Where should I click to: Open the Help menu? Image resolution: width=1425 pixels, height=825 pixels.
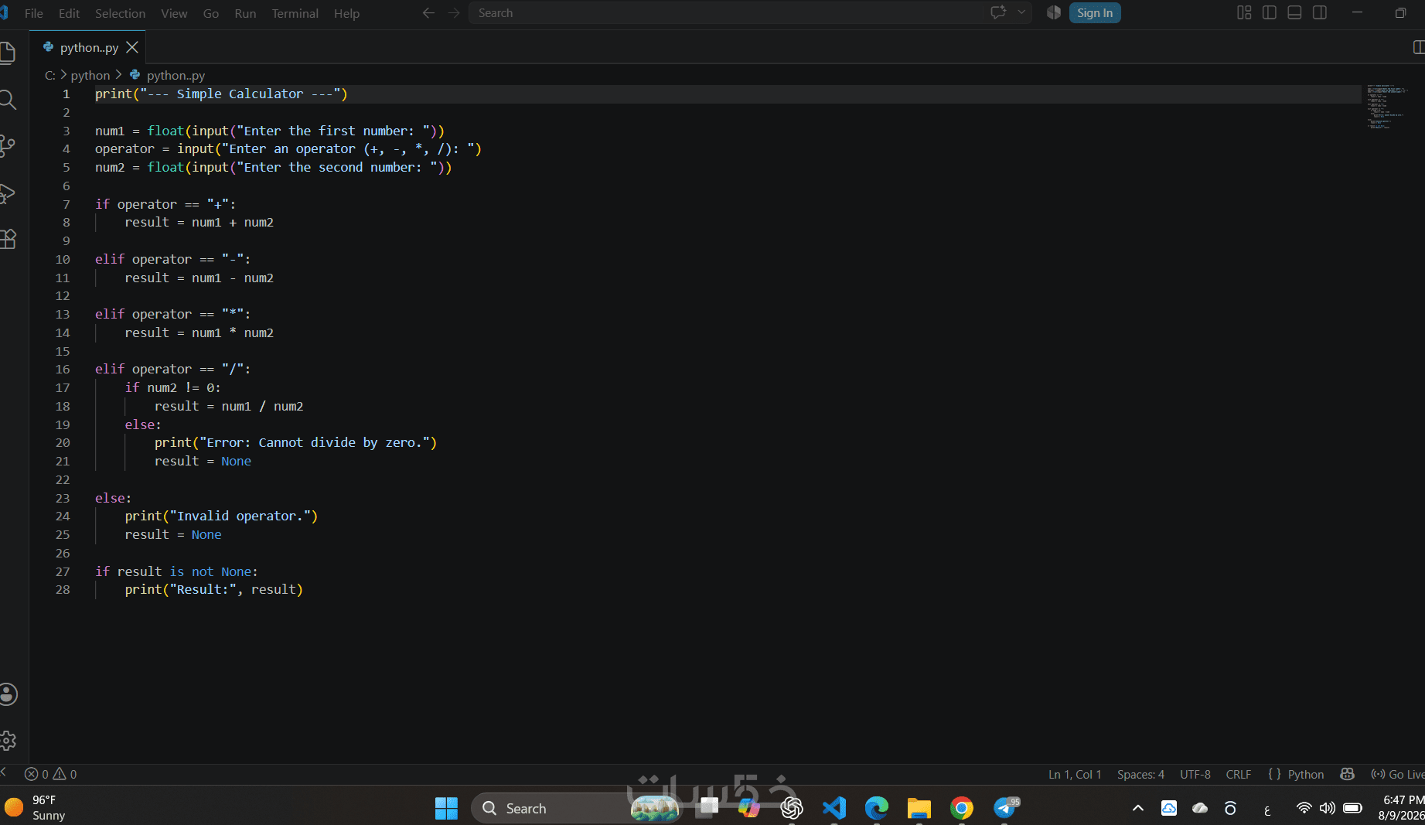[x=346, y=13]
